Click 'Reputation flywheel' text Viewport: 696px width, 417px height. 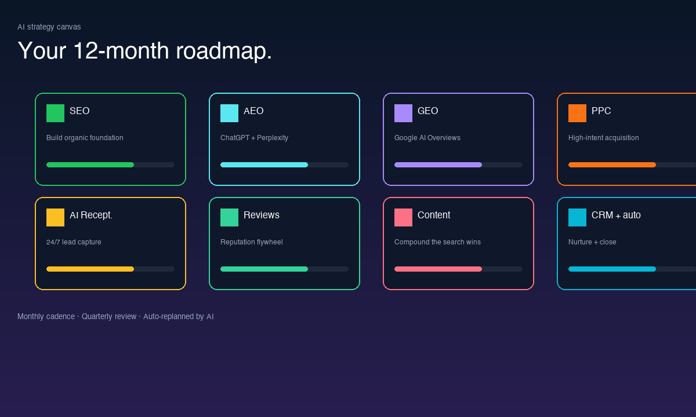click(x=252, y=242)
